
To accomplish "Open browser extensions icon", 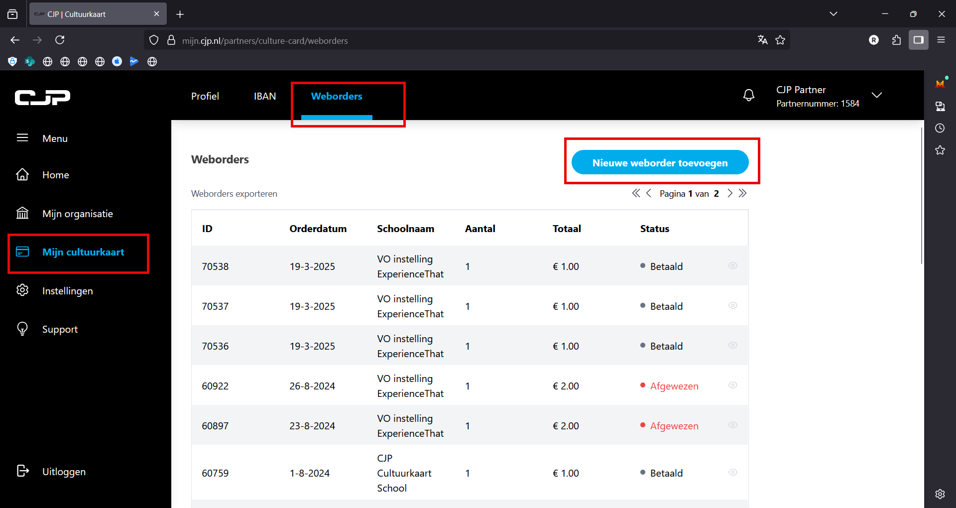I will click(896, 40).
